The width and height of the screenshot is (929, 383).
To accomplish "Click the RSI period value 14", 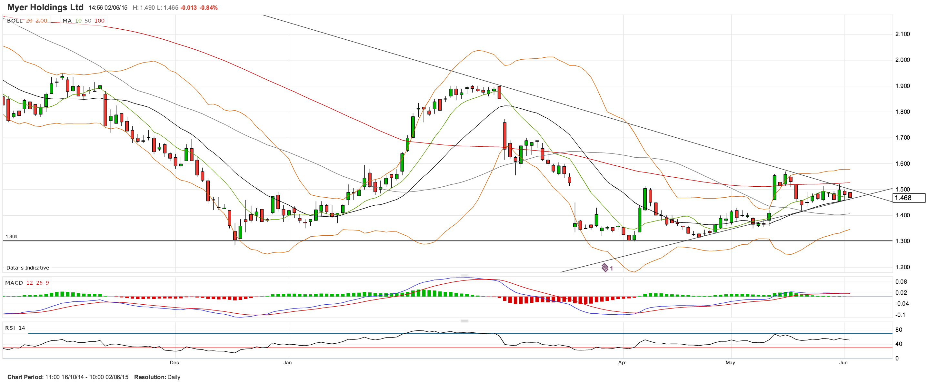I will click(x=22, y=328).
